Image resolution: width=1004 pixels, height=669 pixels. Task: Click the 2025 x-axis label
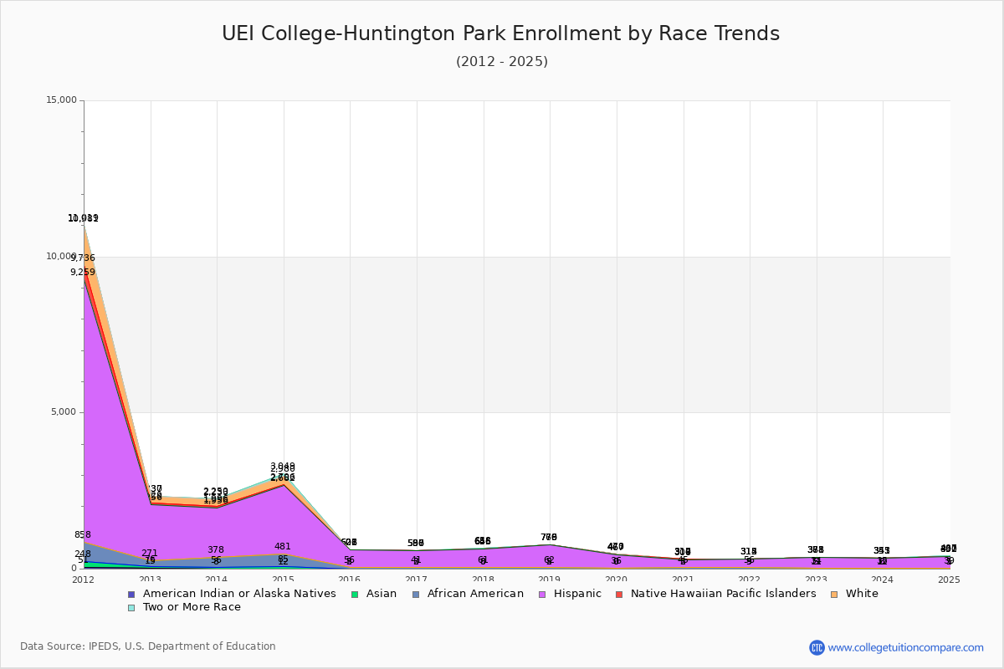coord(950,580)
